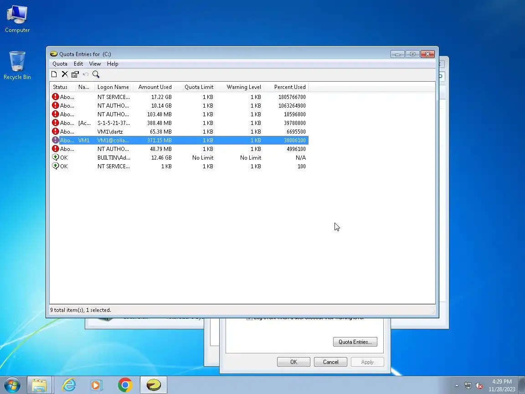The height and width of the screenshot is (394, 525).
Task: Click the 17.22 GB amount used cell
Action: pos(161,97)
